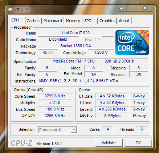Image resolution: width=159 pixels, height=153 pixels.
Task: Click the Instructions field listing MMX, SSE
Action: click(x=93, y=81)
